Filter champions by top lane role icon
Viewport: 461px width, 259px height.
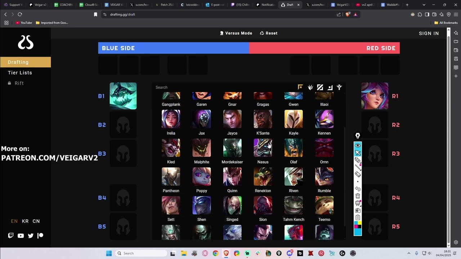click(300, 87)
